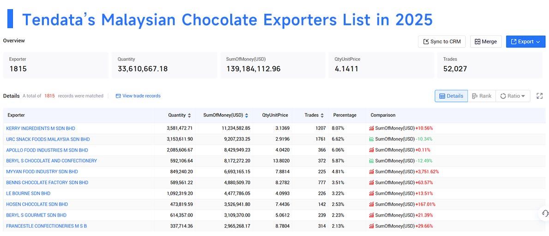549x236 pixels.
Task: Click the 13.8020 unit price cell
Action: [281, 161]
